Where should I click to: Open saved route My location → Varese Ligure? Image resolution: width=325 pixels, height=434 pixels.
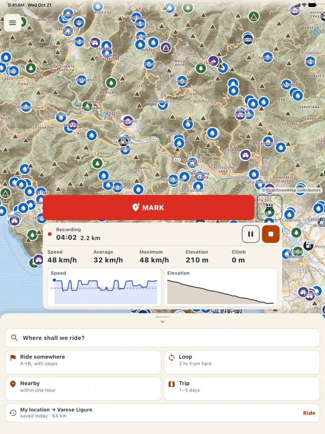(162, 413)
